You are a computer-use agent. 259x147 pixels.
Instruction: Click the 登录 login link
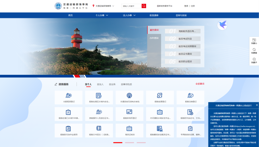186,6
